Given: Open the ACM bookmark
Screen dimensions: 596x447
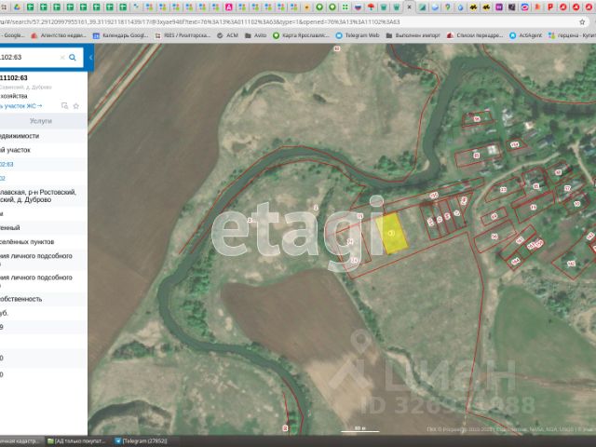Looking at the screenshot, I should coord(227,35).
